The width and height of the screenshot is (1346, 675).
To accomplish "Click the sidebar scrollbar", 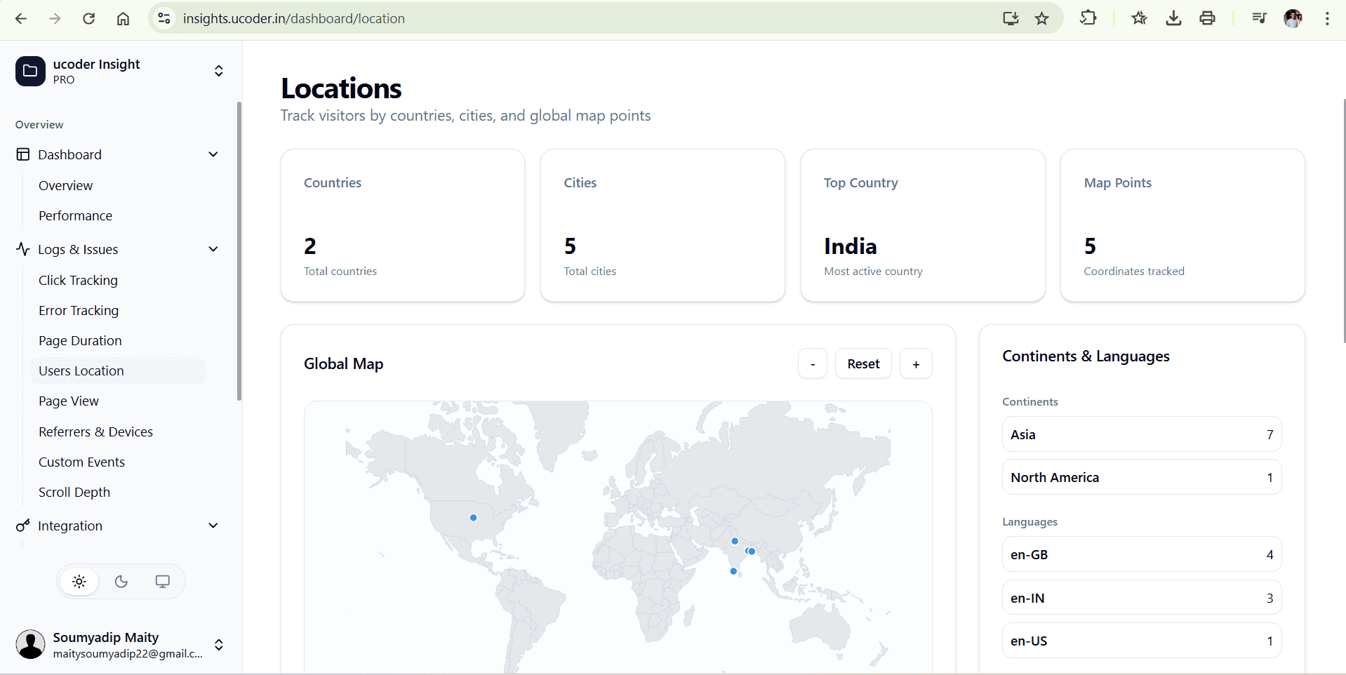I will (239, 251).
